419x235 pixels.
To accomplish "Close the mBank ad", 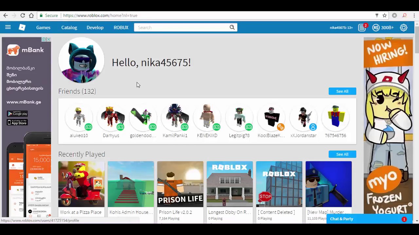I will tap(48, 39).
